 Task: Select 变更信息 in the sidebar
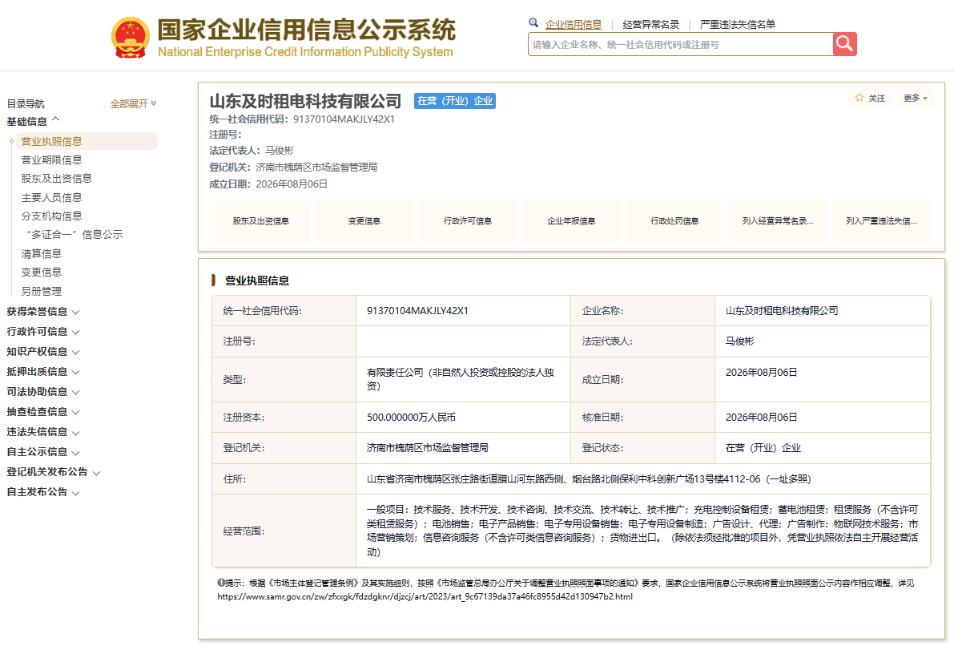(x=42, y=272)
